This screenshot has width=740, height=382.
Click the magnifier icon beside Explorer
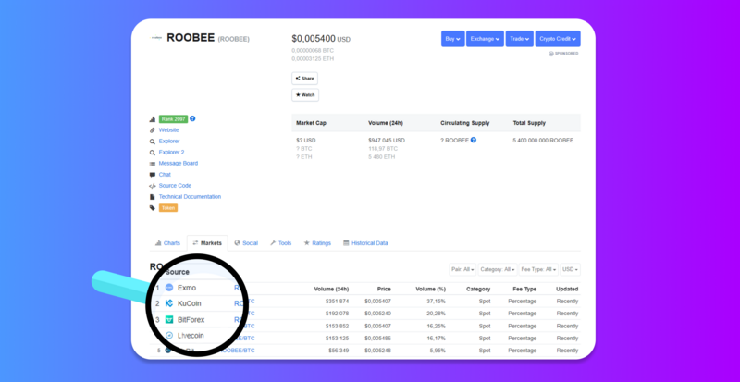click(x=153, y=142)
